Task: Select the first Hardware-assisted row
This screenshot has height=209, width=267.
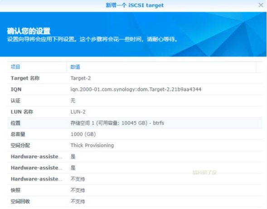Action: pos(135,157)
